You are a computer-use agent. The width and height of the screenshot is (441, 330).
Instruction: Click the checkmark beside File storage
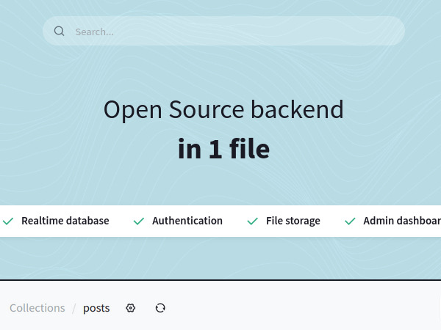pyautogui.click(x=252, y=221)
